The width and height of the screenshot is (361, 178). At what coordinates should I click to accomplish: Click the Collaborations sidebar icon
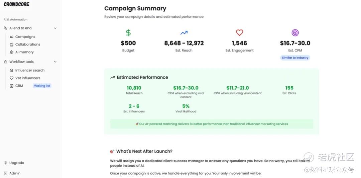[x=11, y=44]
